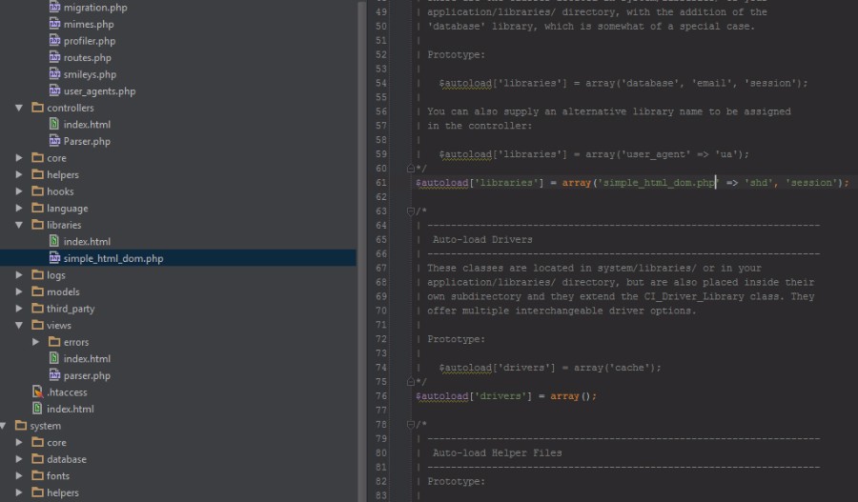858x502 pixels.
Task: Open index.html under libraries
Action: (x=87, y=242)
